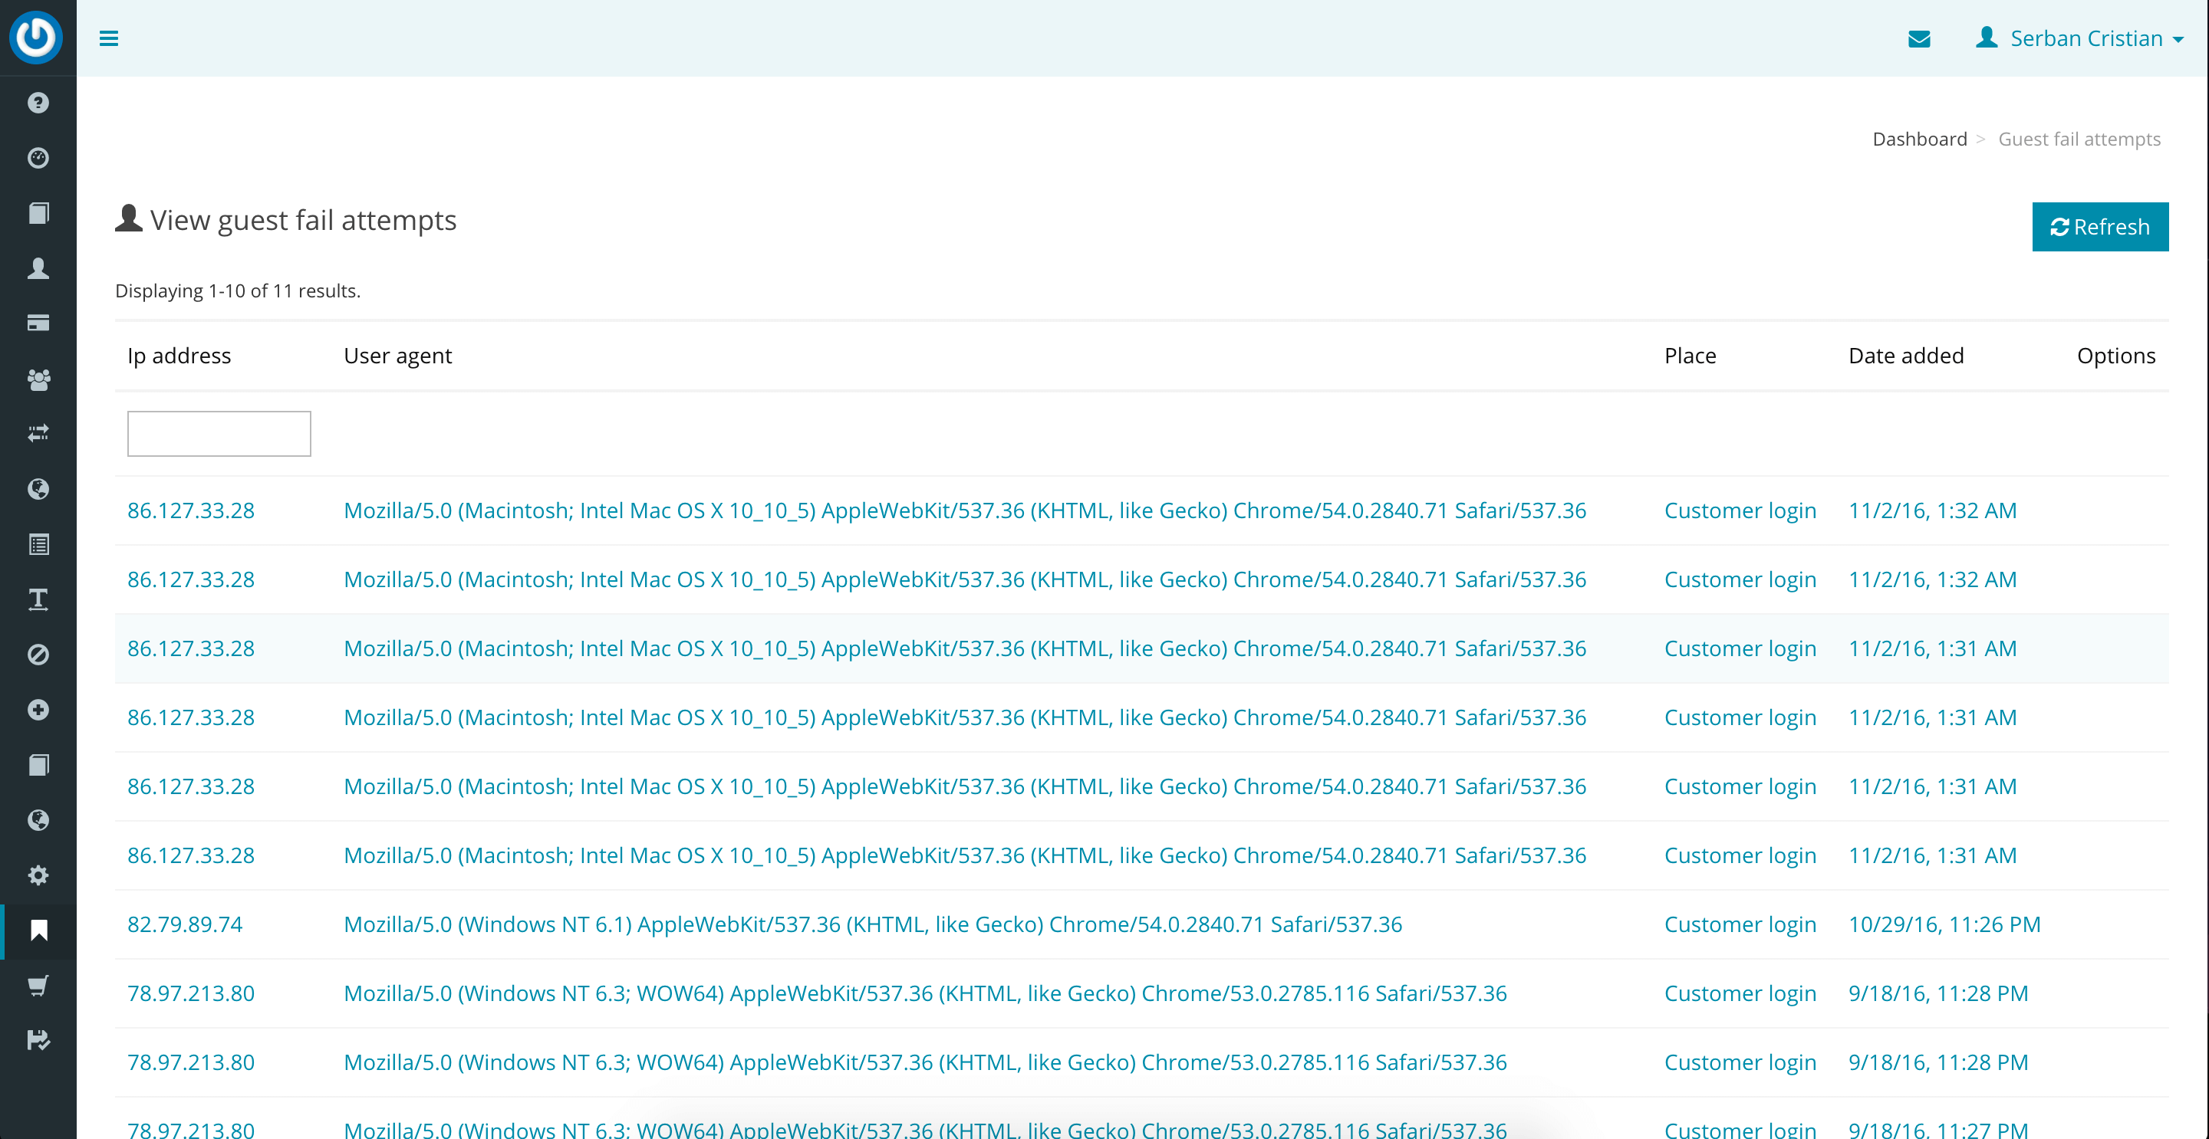Image resolution: width=2209 pixels, height=1139 pixels.
Task: Click the arrows transfer sidebar icon
Action: coord(38,434)
